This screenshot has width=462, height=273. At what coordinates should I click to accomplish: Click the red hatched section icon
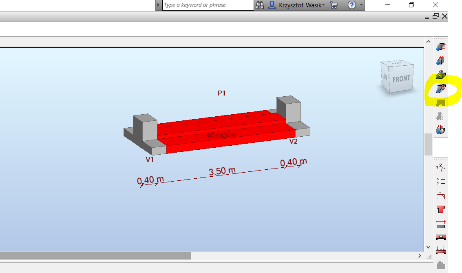click(441, 237)
